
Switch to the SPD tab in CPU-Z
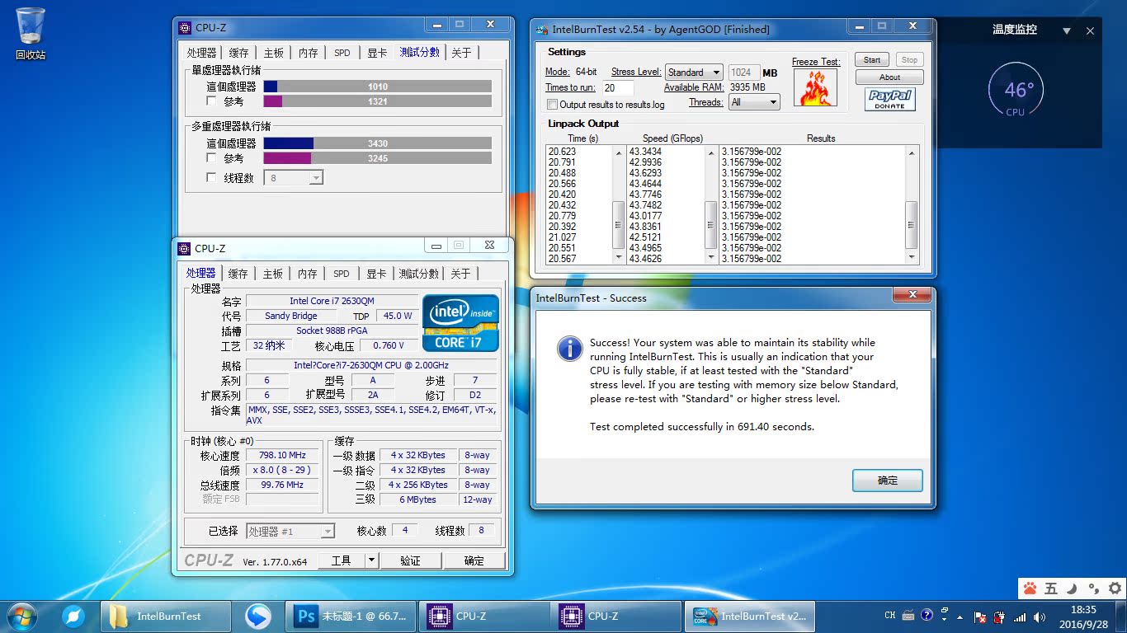tap(341, 273)
